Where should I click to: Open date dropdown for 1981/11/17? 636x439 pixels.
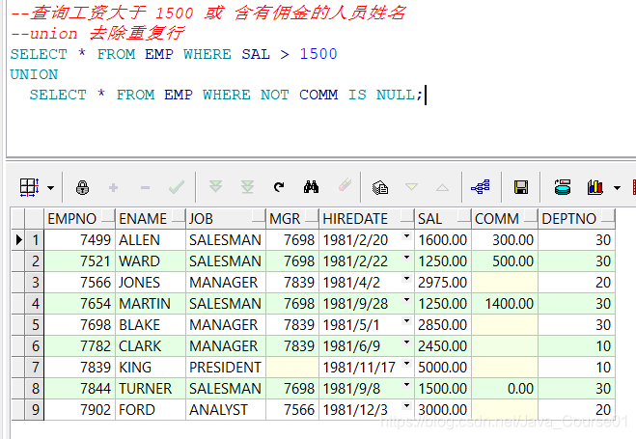coord(406,363)
